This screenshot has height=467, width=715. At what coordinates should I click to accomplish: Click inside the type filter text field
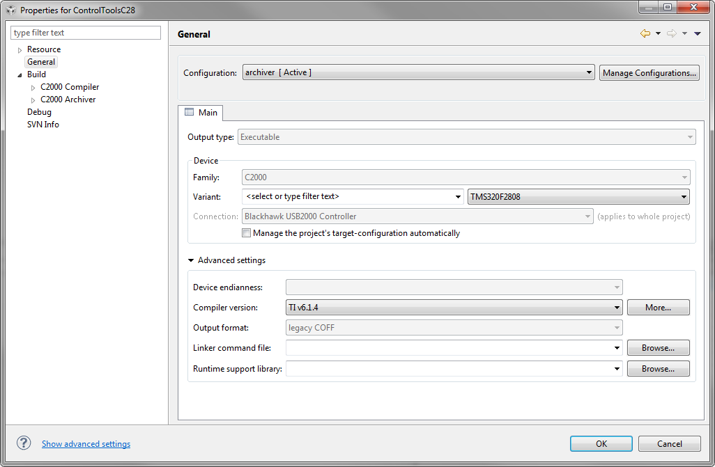click(x=85, y=32)
